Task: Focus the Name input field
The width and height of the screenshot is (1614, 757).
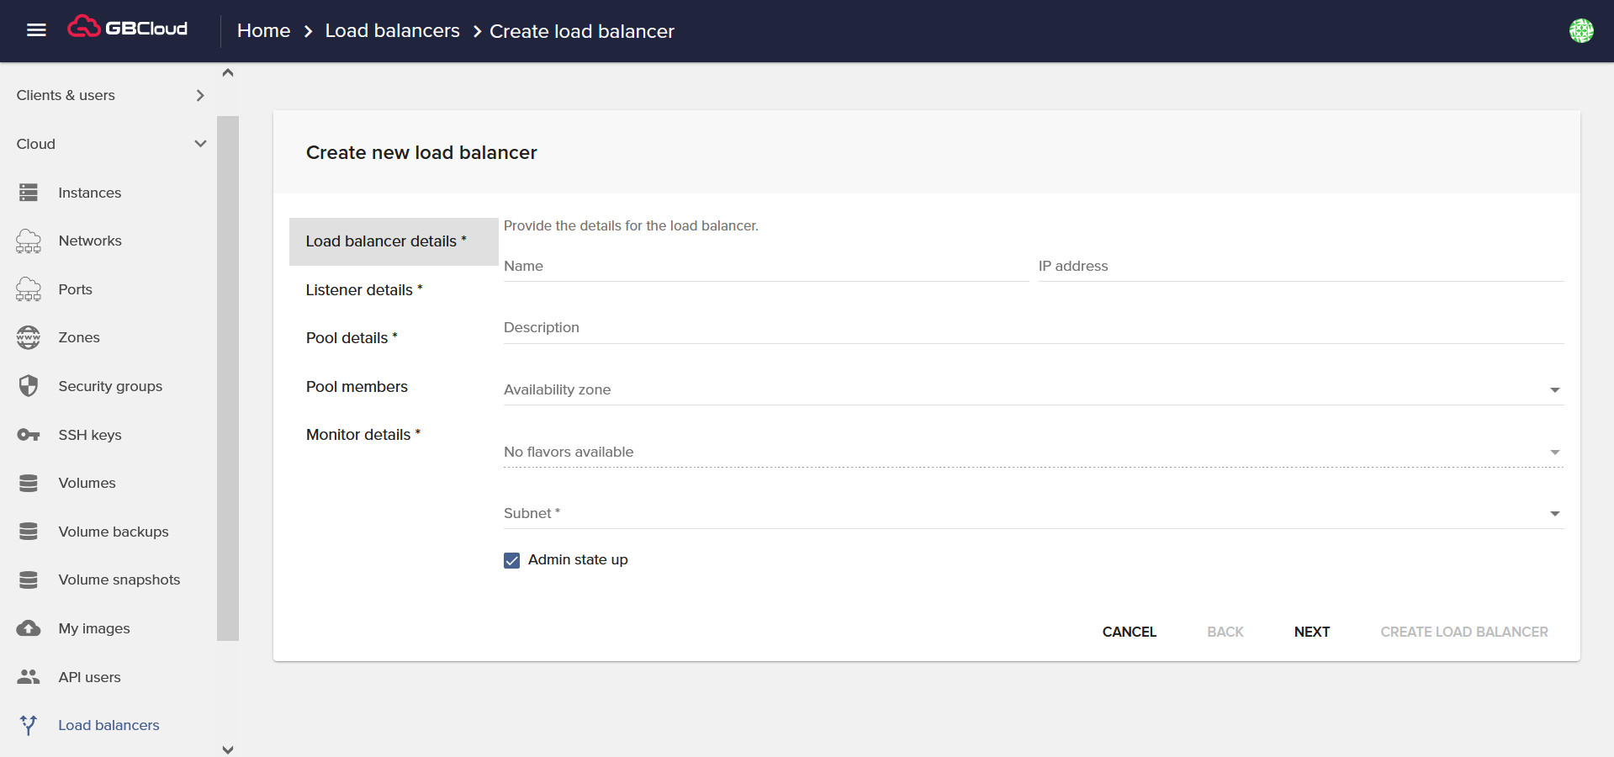Action: tap(765, 267)
